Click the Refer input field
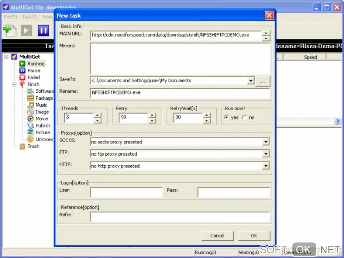The width and height of the screenshot is (344, 258). pos(180,217)
